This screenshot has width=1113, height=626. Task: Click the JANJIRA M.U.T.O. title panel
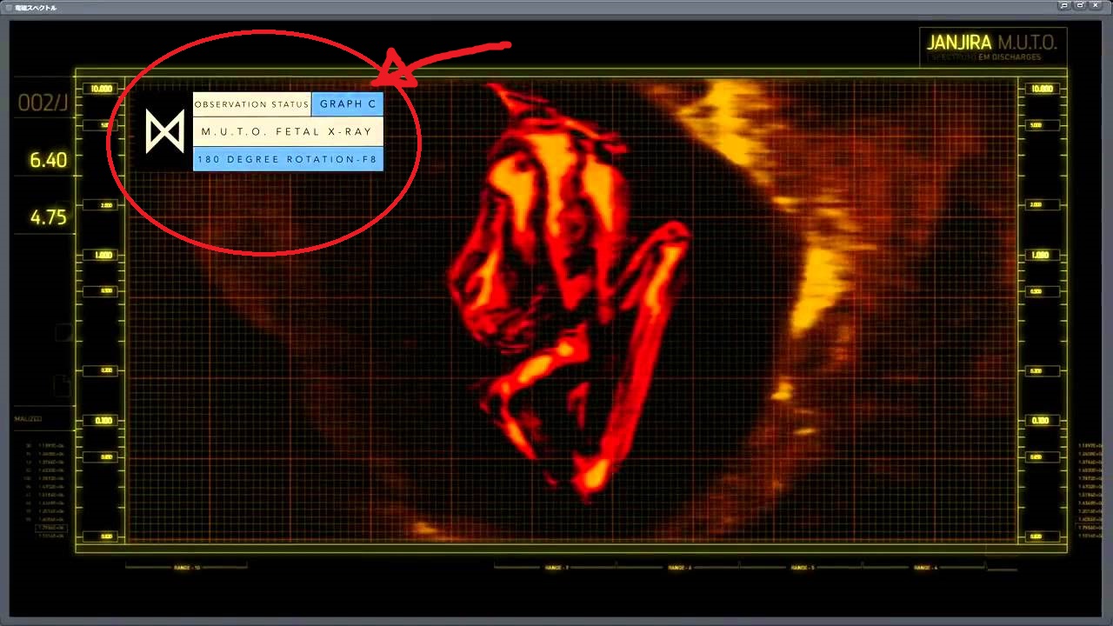(x=992, y=47)
